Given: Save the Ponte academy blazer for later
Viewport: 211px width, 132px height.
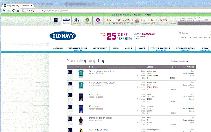Looking at the screenshot, I should tap(188, 120).
